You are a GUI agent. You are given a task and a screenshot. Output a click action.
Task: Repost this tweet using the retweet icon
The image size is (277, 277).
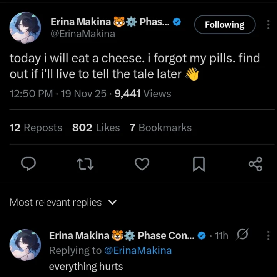click(85, 164)
